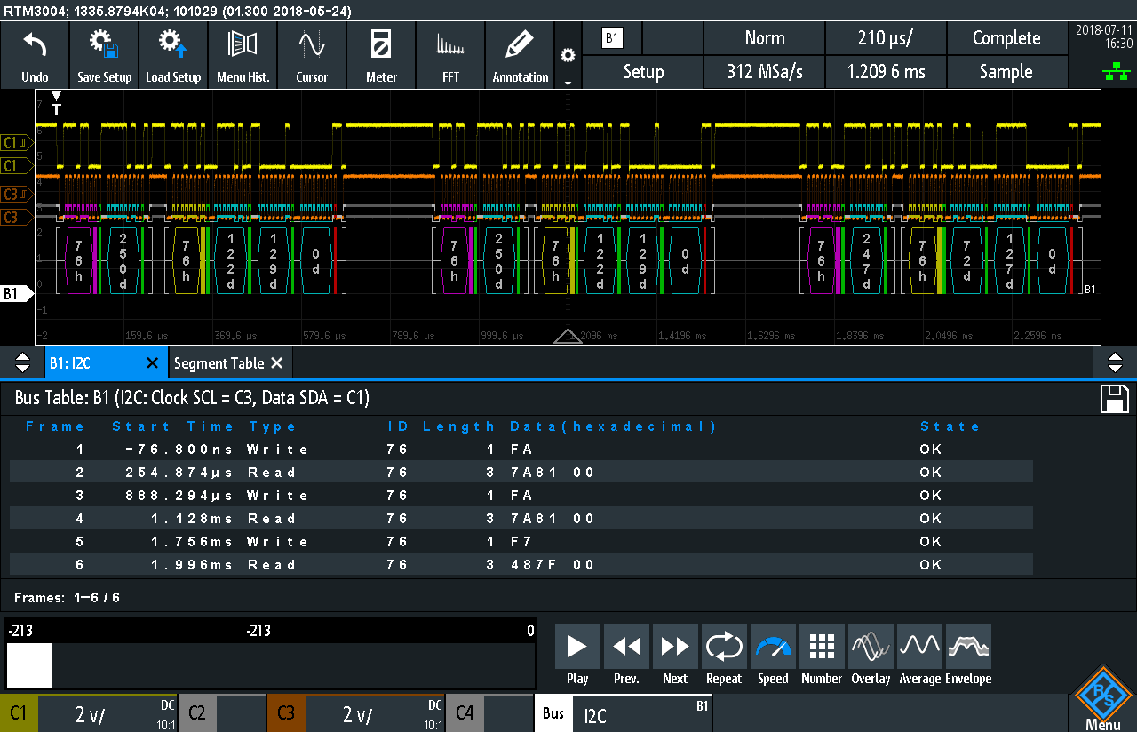Launch the FFT analysis tool
Image resolution: width=1137 pixels, height=732 pixels.
(x=450, y=55)
